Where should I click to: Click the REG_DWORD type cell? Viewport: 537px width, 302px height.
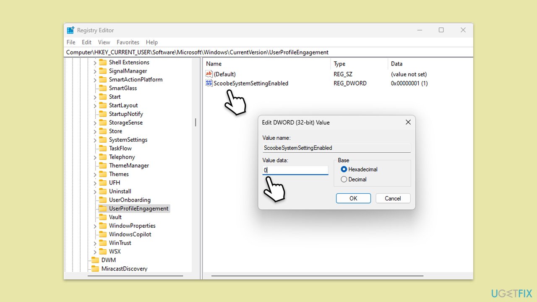(x=350, y=83)
